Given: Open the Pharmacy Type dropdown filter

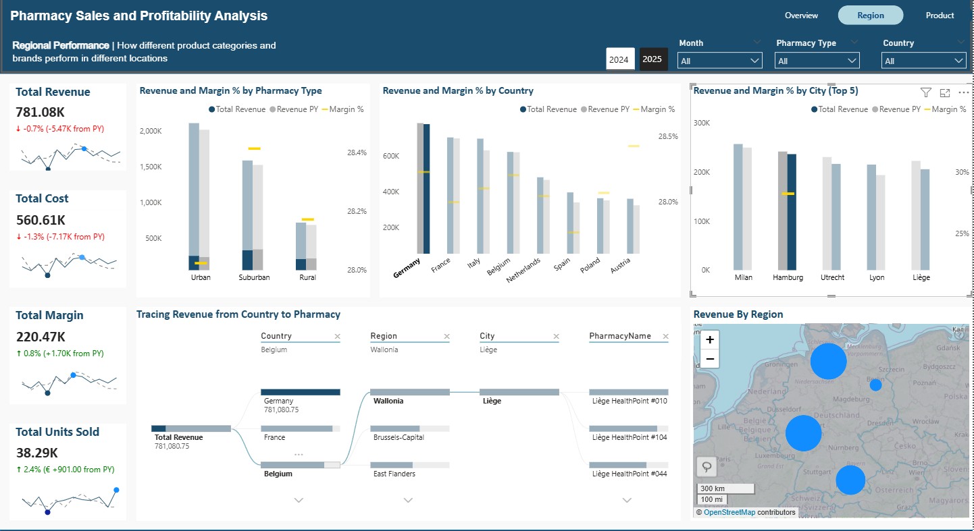Looking at the screenshot, I should (817, 61).
